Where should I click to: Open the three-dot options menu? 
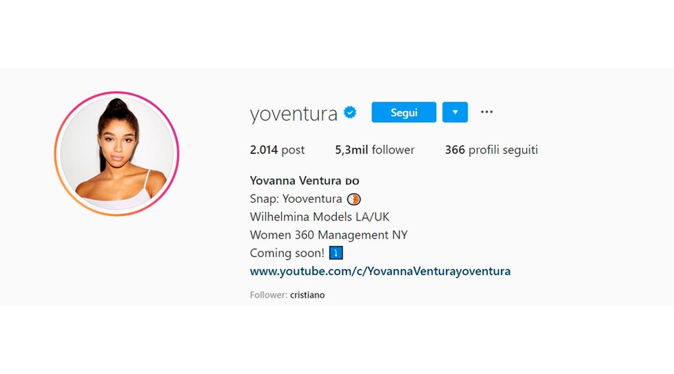pos(487,112)
